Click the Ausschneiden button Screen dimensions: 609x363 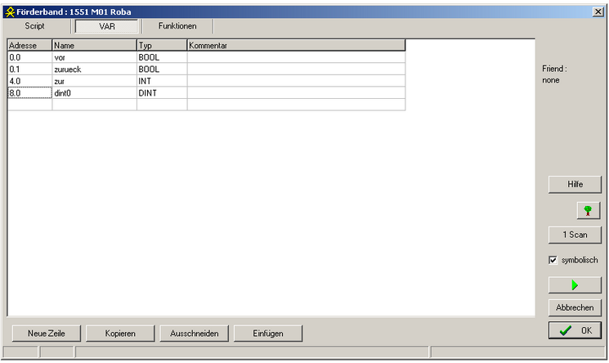pyautogui.click(x=194, y=334)
